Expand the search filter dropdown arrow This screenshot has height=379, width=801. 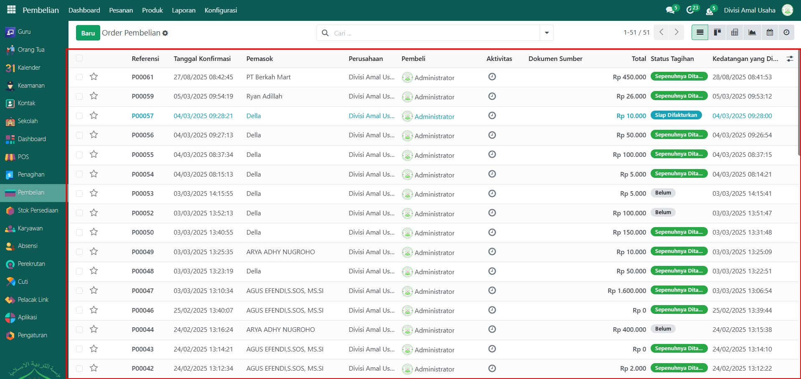[x=546, y=33]
